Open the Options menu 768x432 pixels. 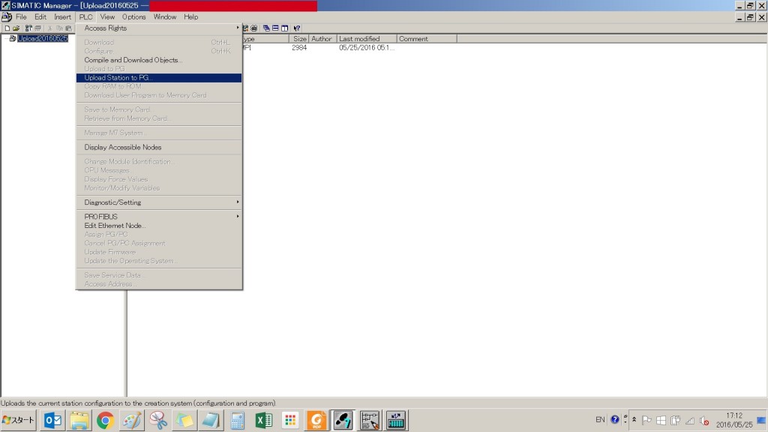(133, 16)
